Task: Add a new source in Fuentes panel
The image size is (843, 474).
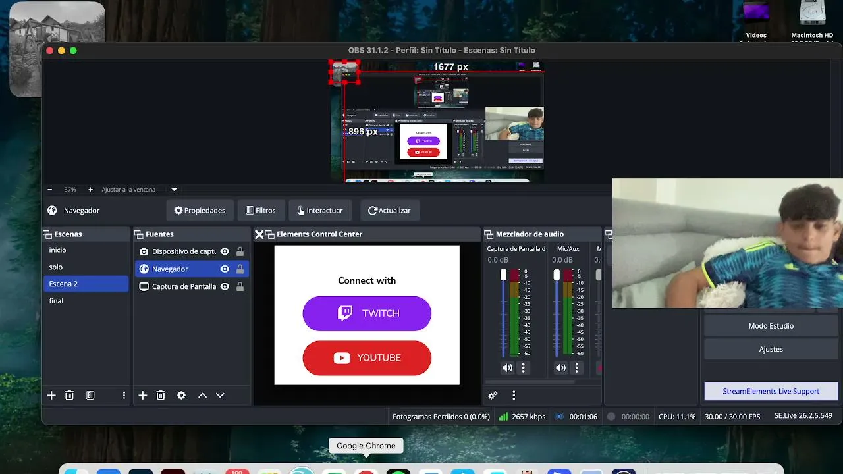Action: (142, 396)
